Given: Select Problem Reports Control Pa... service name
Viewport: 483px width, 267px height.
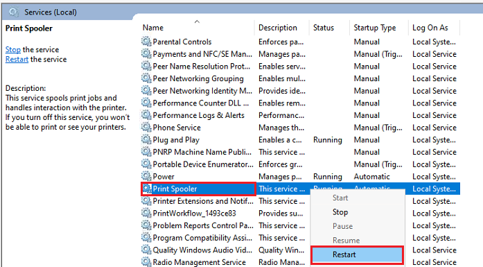Looking at the screenshot, I should [x=203, y=225].
